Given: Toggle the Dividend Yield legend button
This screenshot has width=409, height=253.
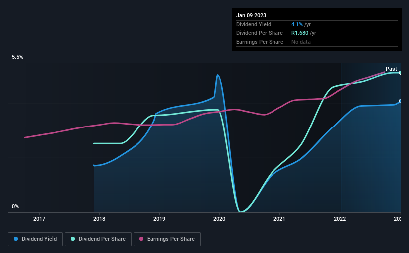Looking at the screenshot, I should (35, 239).
